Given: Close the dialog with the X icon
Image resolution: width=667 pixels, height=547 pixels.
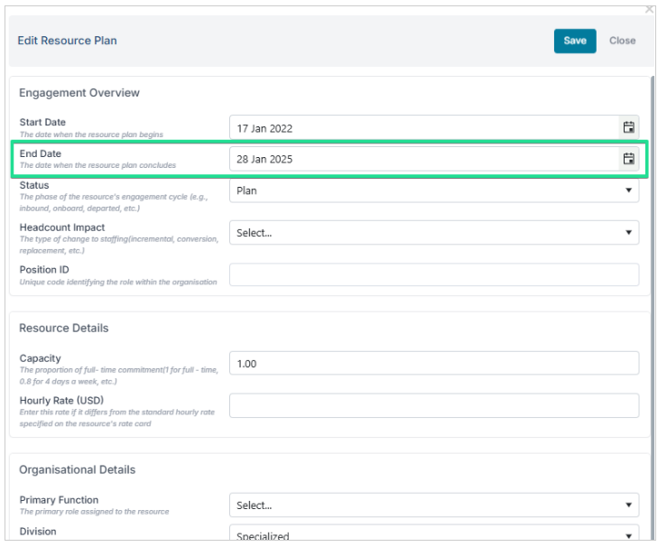Looking at the screenshot, I should pyautogui.click(x=649, y=9).
